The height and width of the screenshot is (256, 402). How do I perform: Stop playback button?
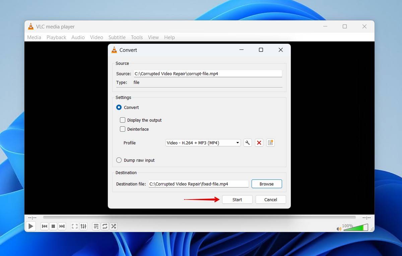tap(53, 226)
